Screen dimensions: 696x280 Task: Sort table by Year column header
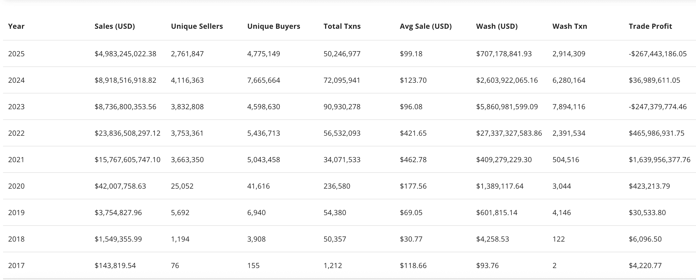[16, 26]
